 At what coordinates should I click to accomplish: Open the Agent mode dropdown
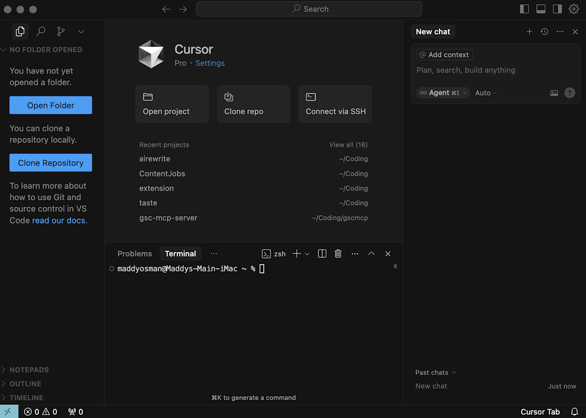[x=443, y=93]
